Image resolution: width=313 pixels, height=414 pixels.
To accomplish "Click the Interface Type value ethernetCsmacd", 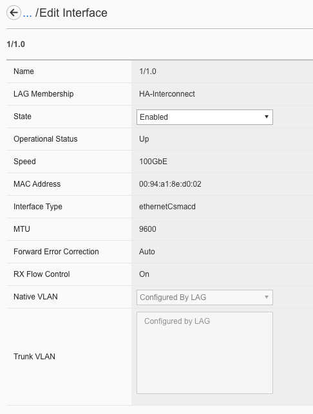I will coord(167,207).
